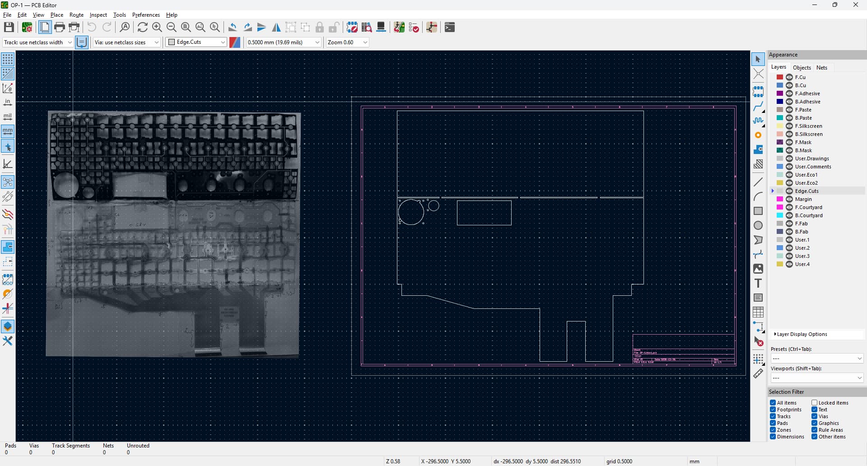Open the Zoom 0.60 dropdown
The image size is (867, 466).
click(x=347, y=42)
